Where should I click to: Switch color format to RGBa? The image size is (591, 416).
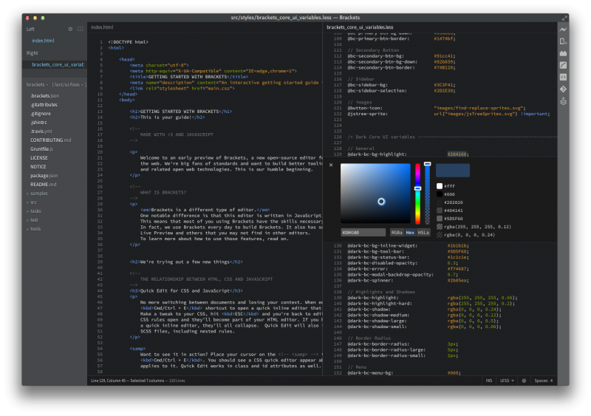pyautogui.click(x=397, y=232)
